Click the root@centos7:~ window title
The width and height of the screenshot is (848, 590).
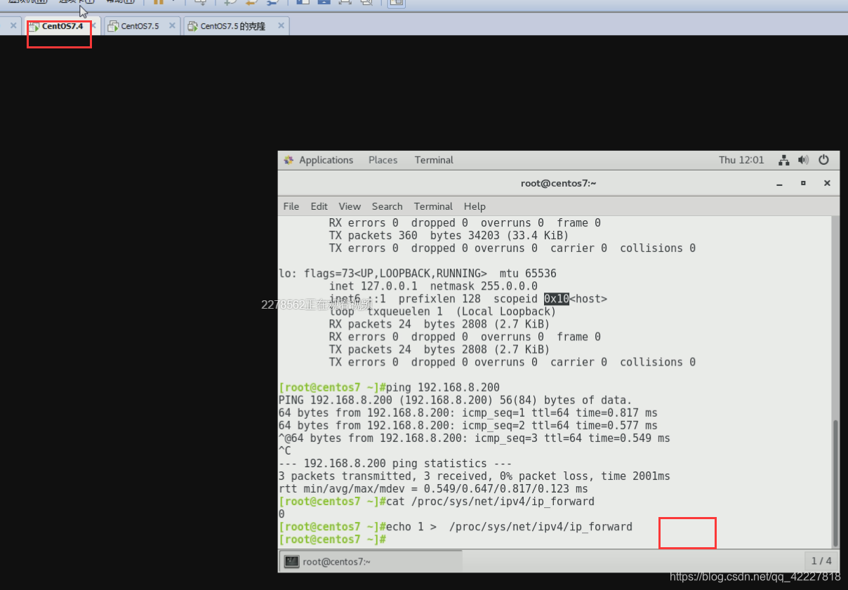558,183
